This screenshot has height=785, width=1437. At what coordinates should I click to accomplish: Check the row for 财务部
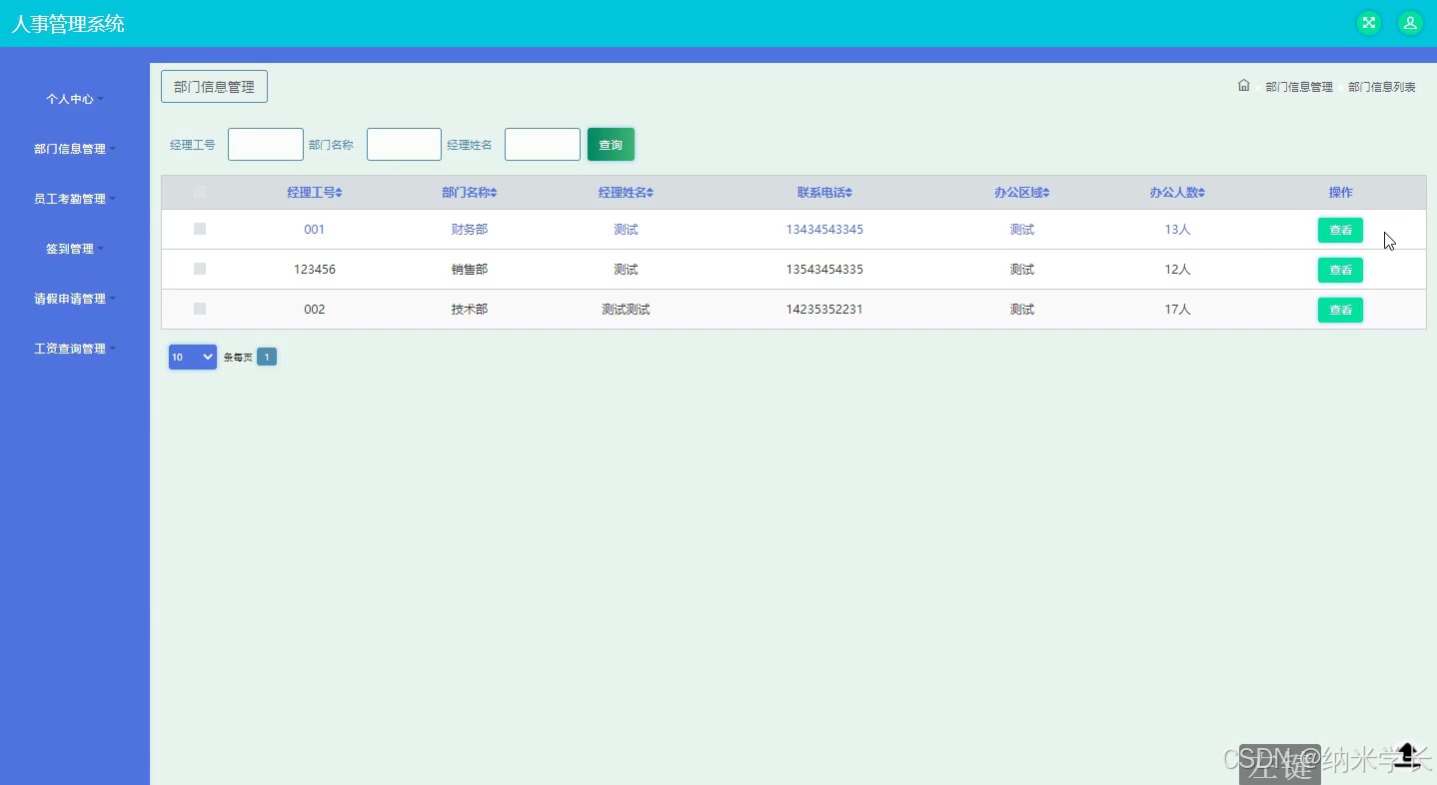pyautogui.click(x=200, y=229)
